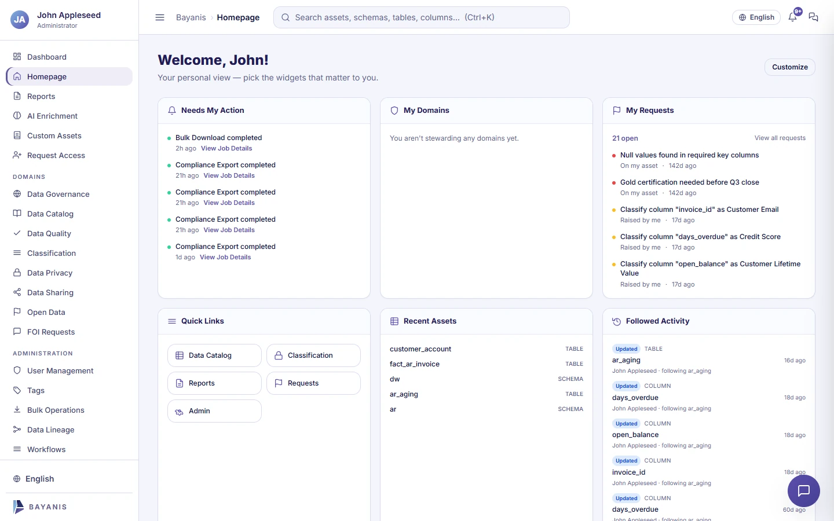Screen dimensions: 834x521
Task: Open the View all requests link
Action: coord(780,138)
